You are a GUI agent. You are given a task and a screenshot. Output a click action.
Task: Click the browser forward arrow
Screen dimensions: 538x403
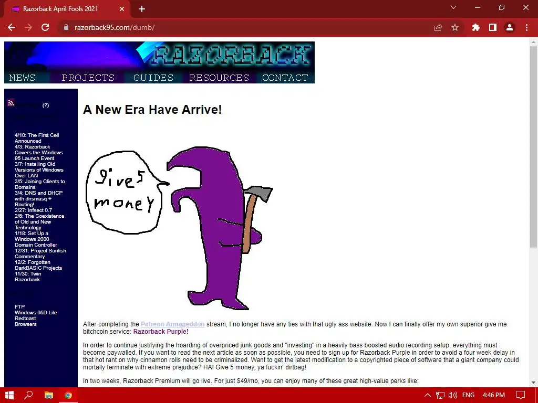(x=28, y=27)
